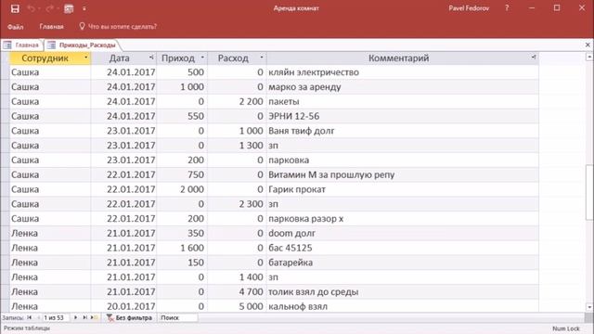
Task: Open the Дата column filter dropdown
Action: click(x=151, y=58)
